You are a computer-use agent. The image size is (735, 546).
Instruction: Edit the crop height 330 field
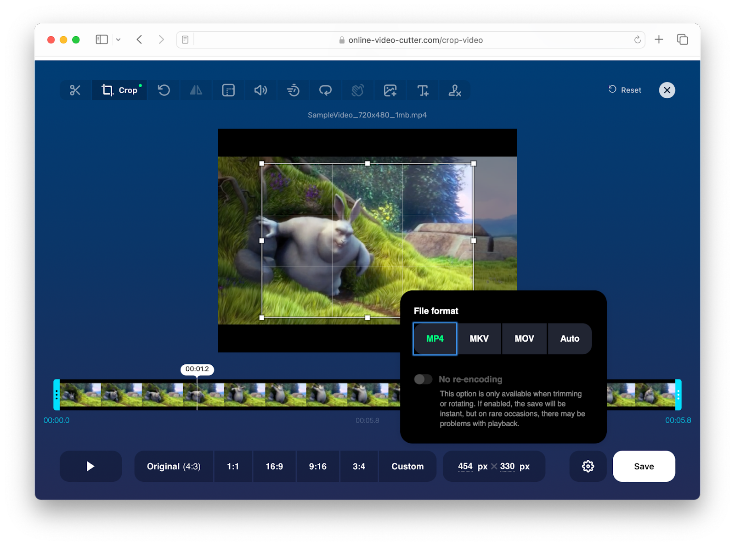507,466
